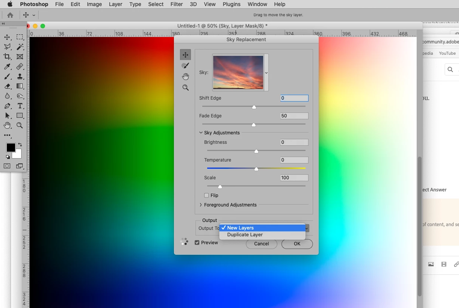Uncheck the Preview checkbox
This screenshot has height=308, width=459.
(197, 243)
